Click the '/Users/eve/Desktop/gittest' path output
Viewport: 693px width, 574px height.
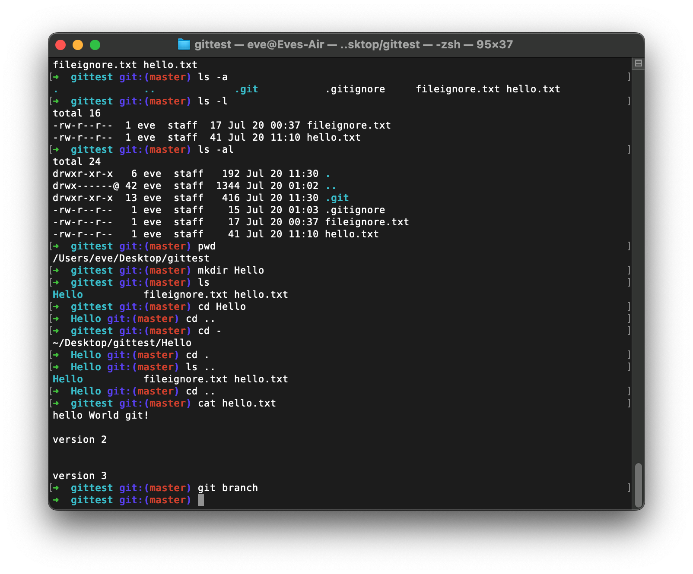pyautogui.click(x=131, y=258)
